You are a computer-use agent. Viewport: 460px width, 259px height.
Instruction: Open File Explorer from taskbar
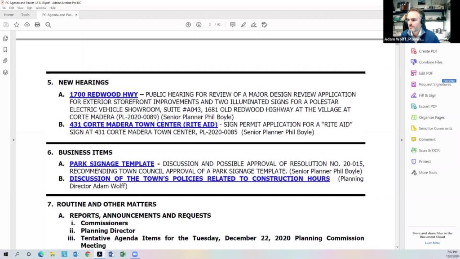coord(53,255)
